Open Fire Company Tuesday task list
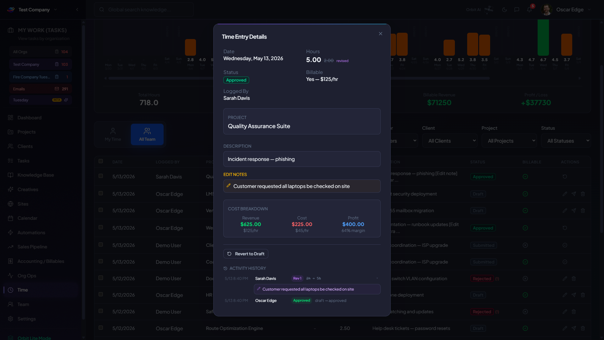604x340 pixels. (x=40, y=77)
